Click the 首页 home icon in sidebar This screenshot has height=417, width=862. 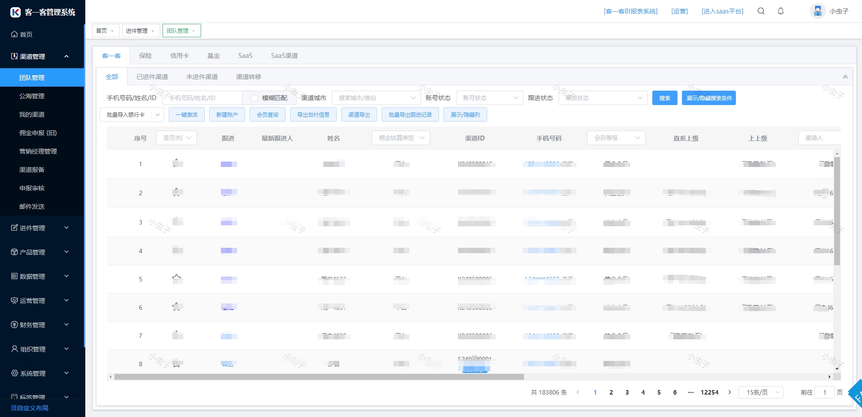click(14, 34)
